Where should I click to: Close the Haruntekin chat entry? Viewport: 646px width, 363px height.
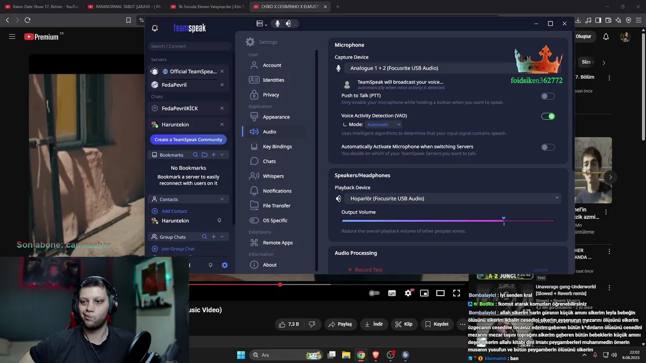click(x=222, y=125)
